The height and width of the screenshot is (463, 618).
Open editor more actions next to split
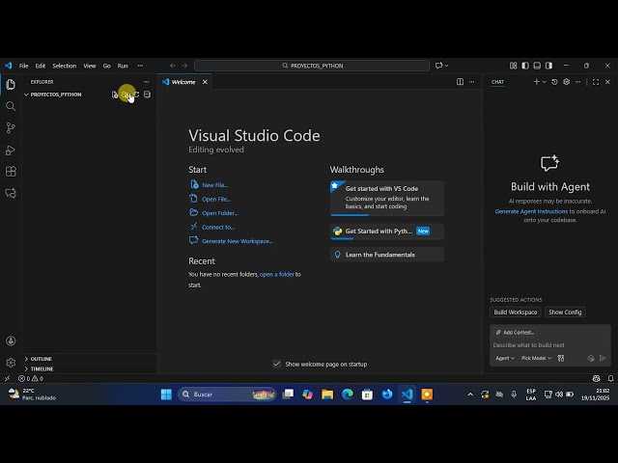pyautogui.click(x=472, y=82)
